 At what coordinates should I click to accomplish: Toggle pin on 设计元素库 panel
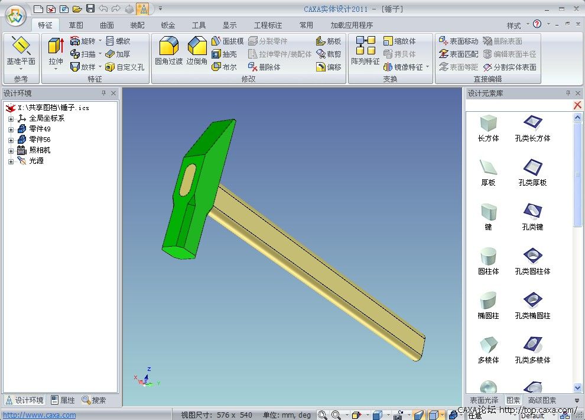tap(568, 93)
